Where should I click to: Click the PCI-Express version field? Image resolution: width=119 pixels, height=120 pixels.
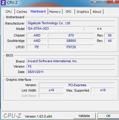(77, 85)
